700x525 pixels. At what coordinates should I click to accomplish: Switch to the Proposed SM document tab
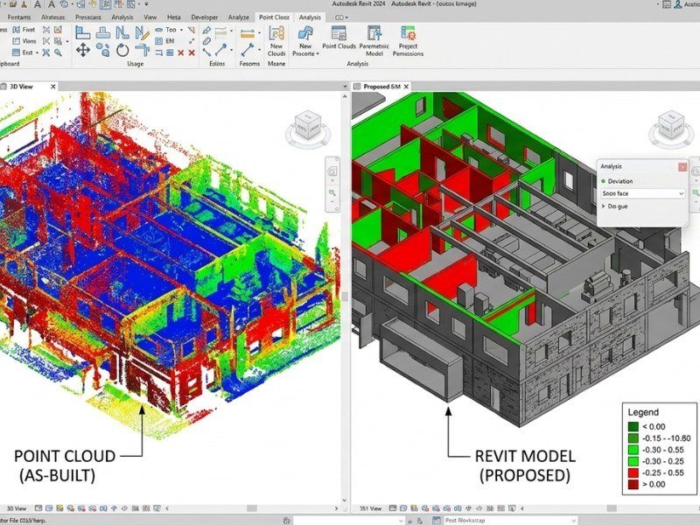point(381,87)
